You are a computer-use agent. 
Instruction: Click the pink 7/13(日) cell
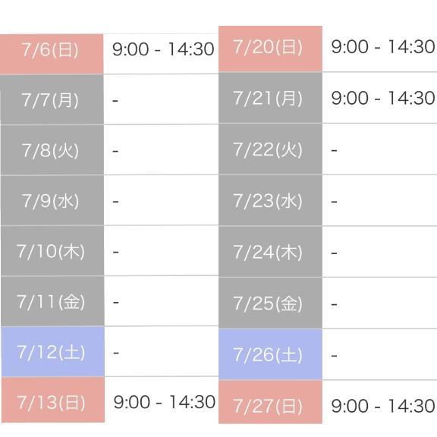tap(53, 400)
